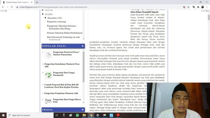Open the red screen recorder taskbar icon
The height and width of the screenshot is (118, 210).
tap(104, 115)
